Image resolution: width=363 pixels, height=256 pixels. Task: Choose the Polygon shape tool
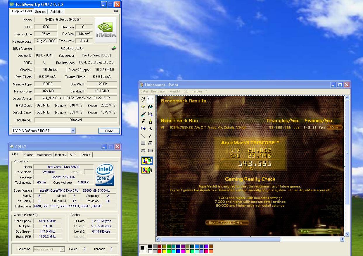151,143
